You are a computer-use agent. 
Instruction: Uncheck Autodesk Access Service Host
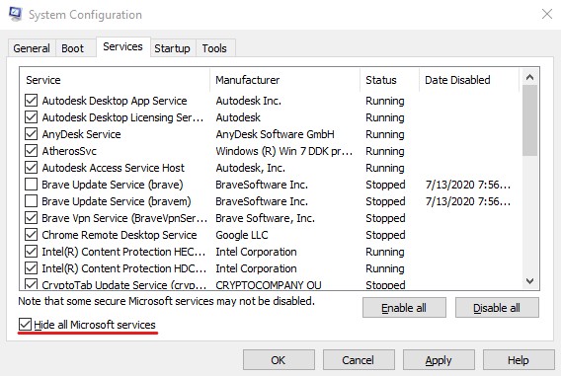tap(32, 168)
